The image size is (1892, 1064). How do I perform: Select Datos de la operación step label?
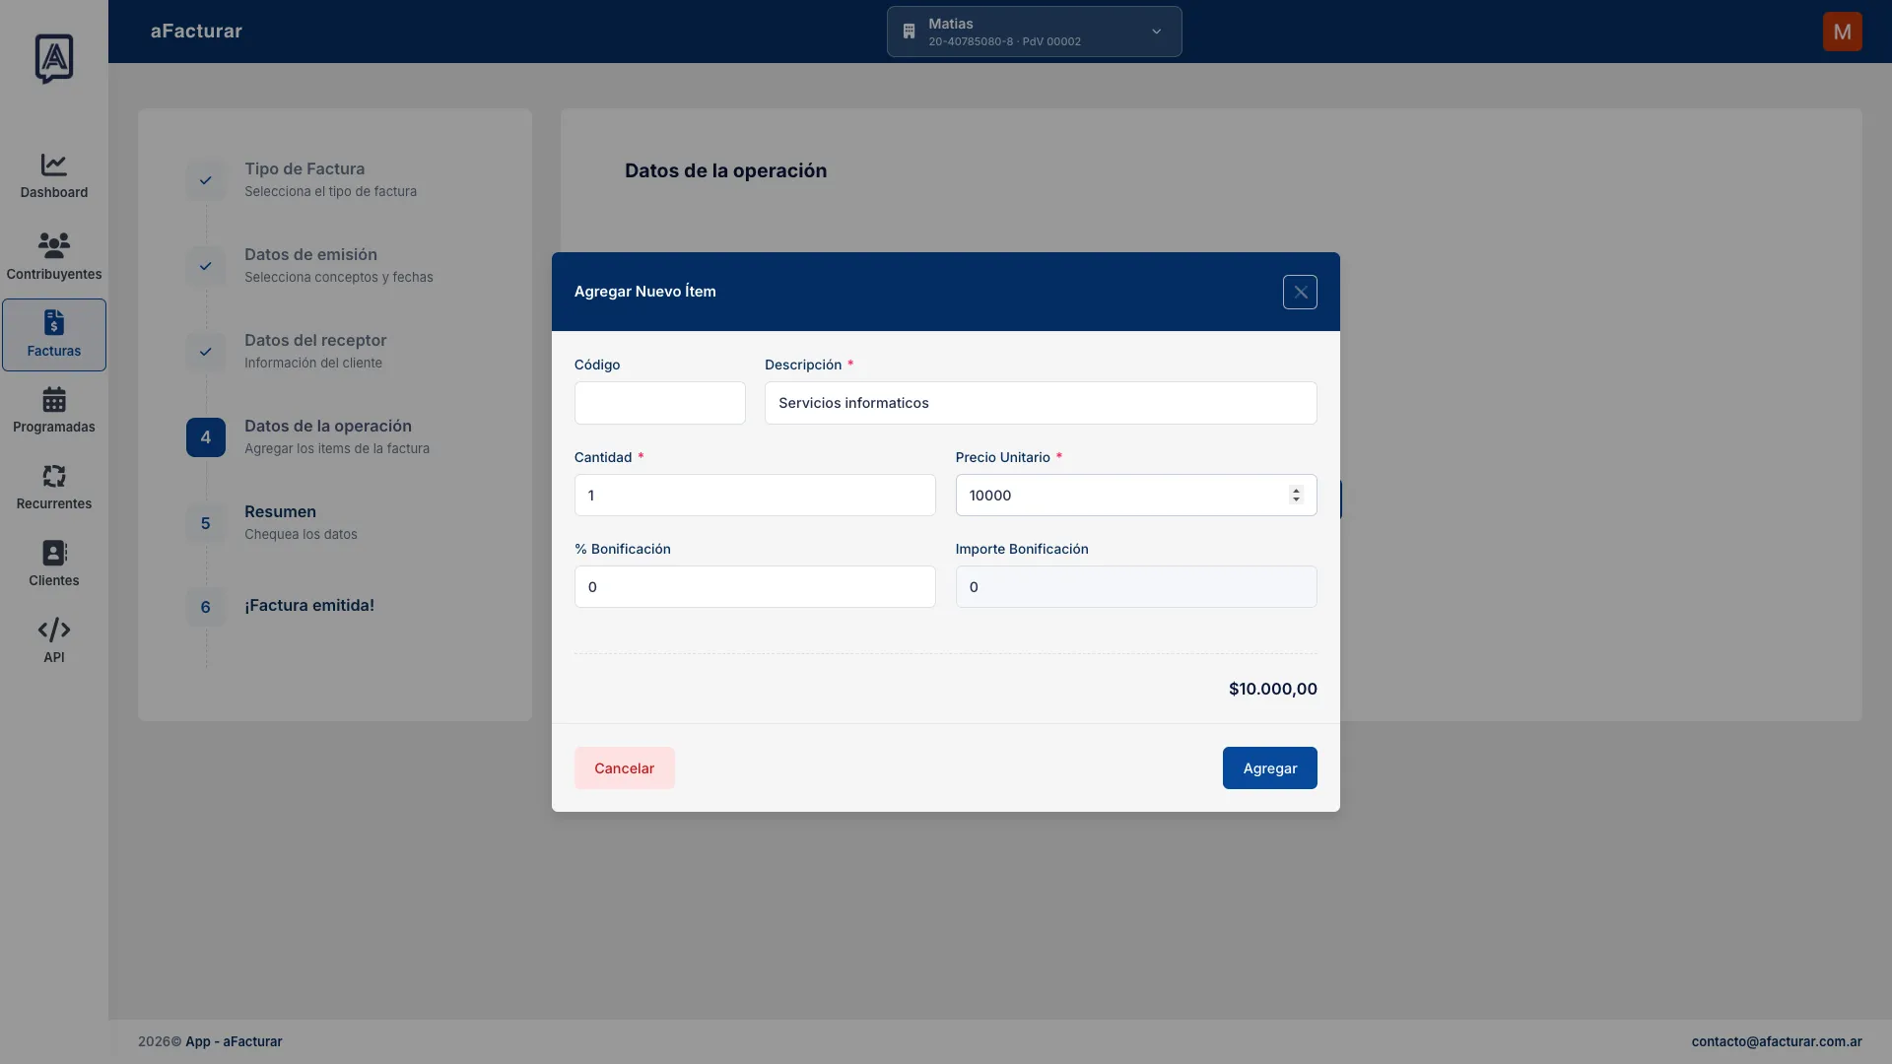tap(328, 426)
